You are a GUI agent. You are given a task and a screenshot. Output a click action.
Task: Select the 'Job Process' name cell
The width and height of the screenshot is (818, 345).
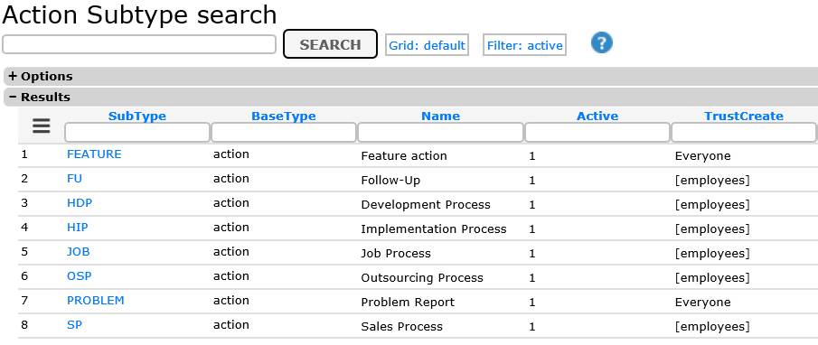pos(396,254)
